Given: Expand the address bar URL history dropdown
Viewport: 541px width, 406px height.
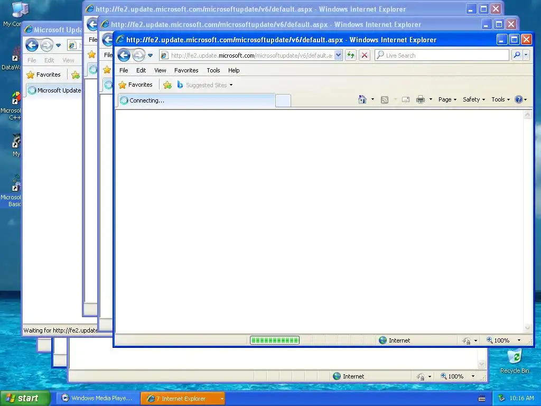Looking at the screenshot, I should tap(338, 55).
